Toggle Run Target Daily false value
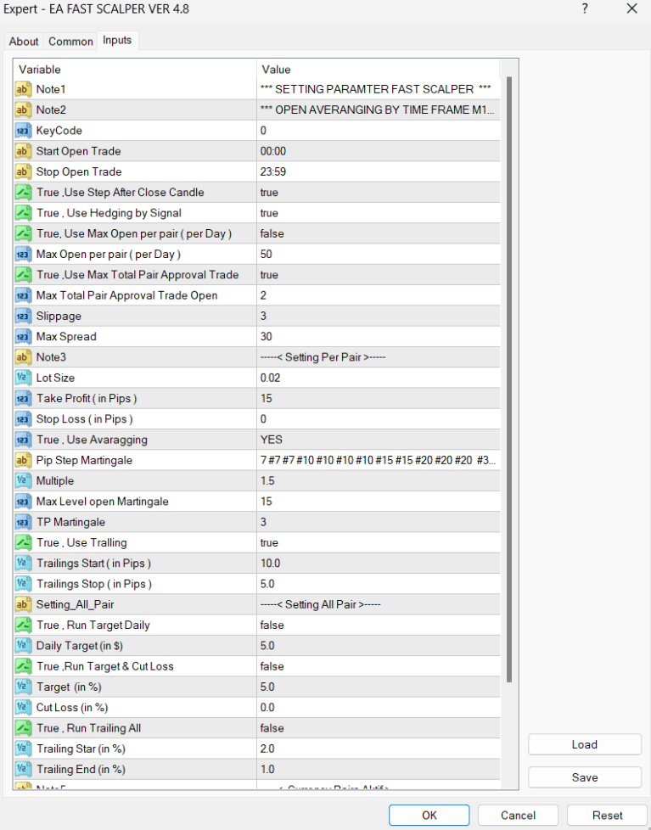 [379, 625]
